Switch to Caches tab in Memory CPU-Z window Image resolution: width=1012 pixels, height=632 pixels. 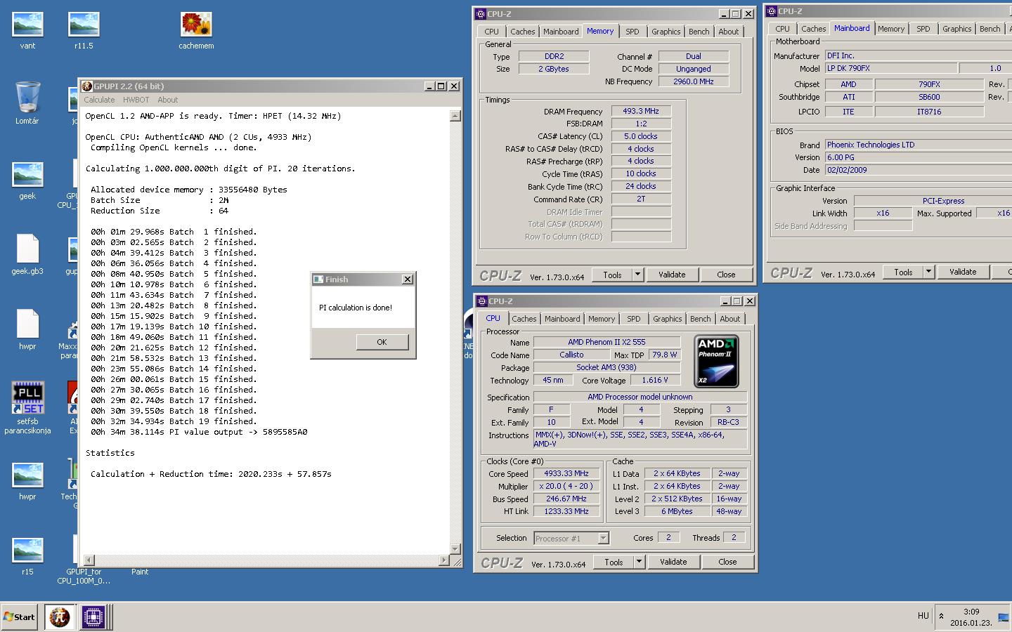[522, 32]
